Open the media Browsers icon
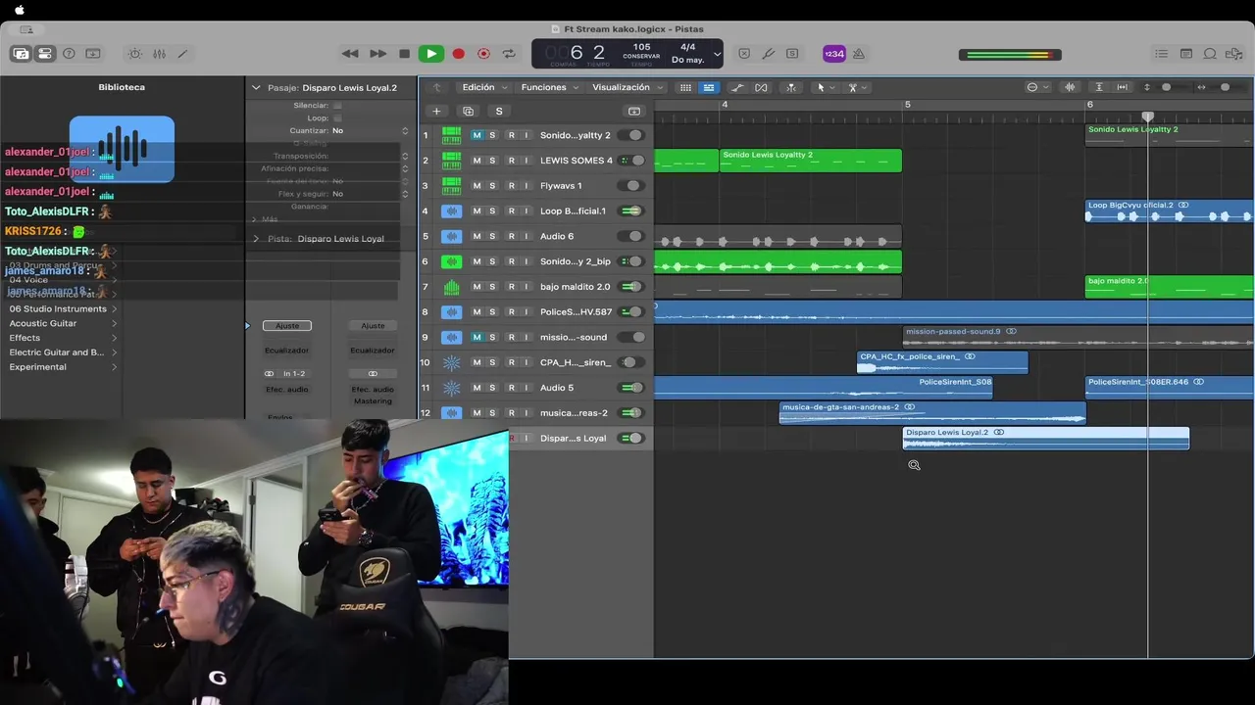The width and height of the screenshot is (1255, 705). [x=1234, y=54]
